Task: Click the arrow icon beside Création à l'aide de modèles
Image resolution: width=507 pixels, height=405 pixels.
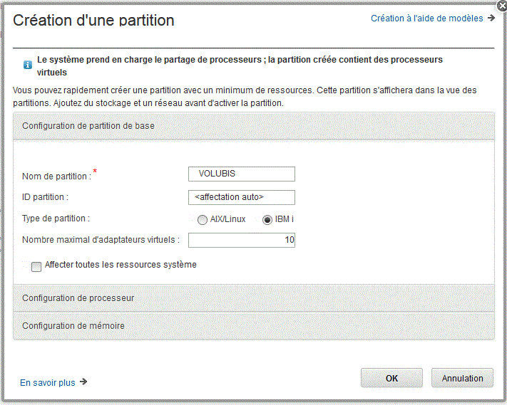Action: (491, 18)
